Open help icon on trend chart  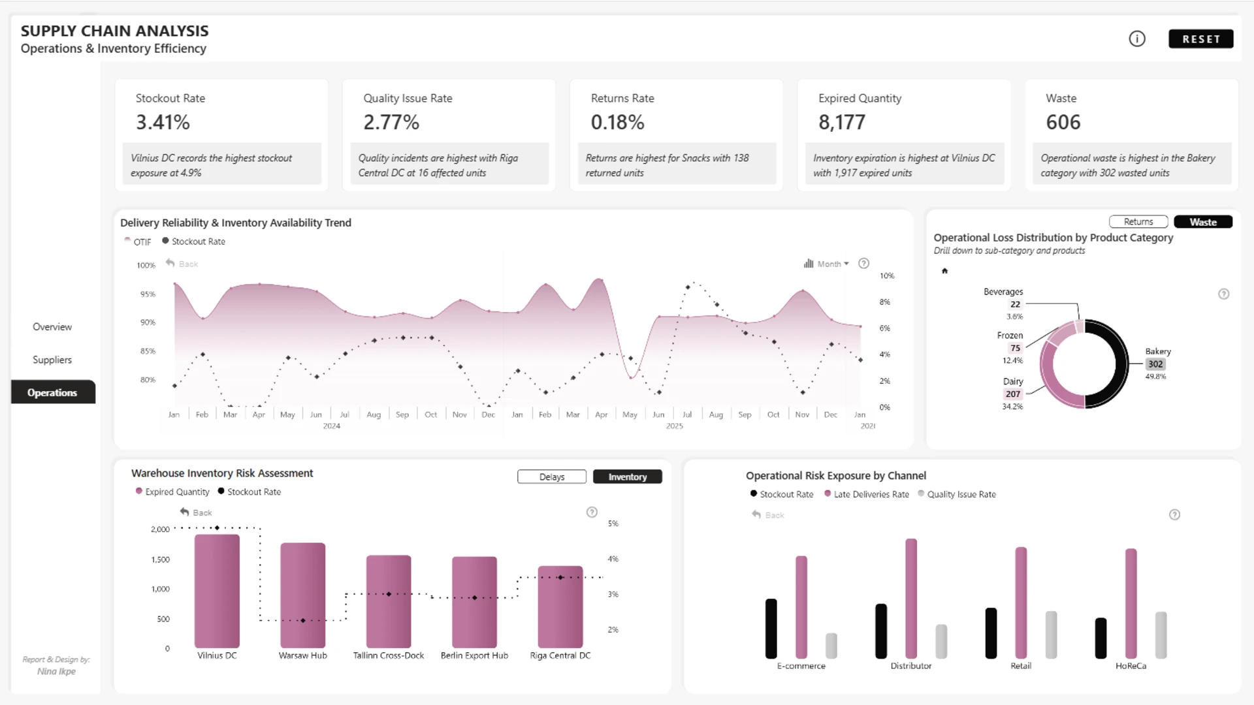pos(863,263)
